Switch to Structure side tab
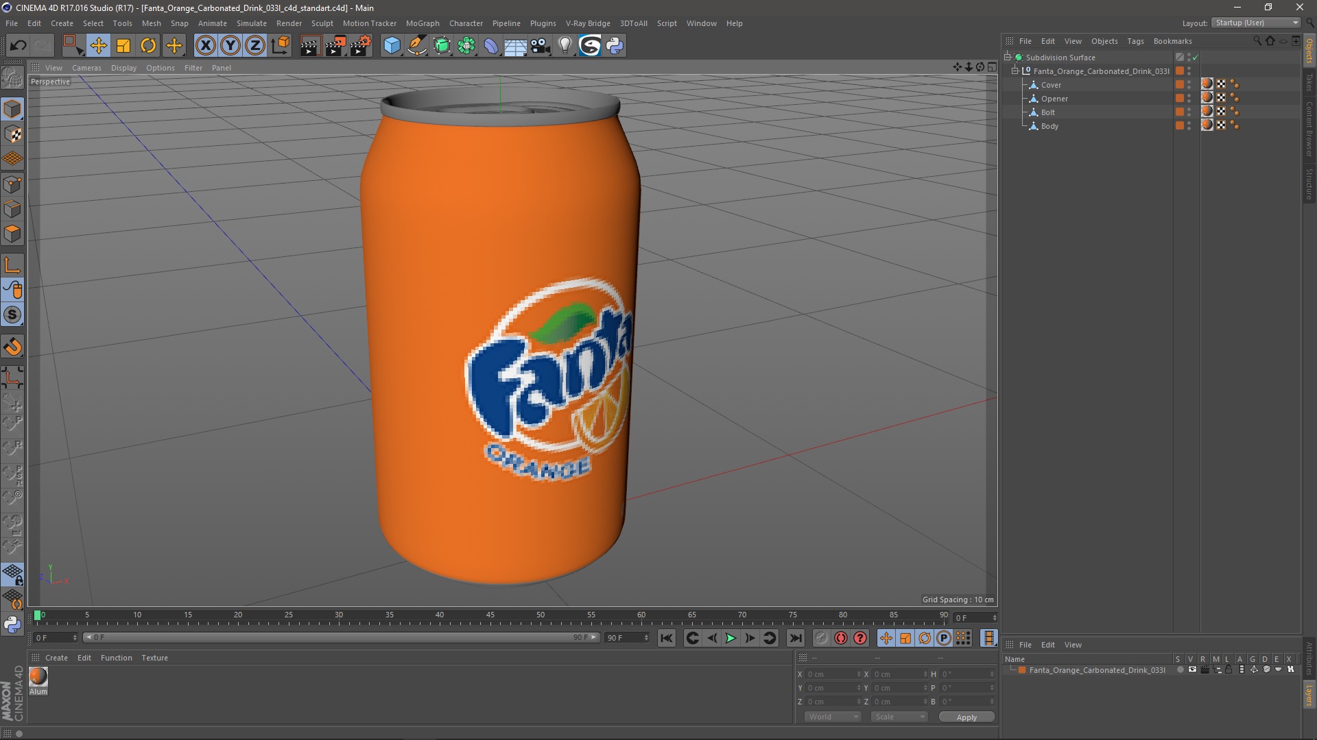1317x740 pixels. pyautogui.click(x=1309, y=183)
